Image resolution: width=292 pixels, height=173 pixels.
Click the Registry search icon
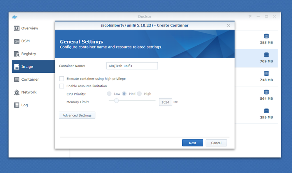17,54
